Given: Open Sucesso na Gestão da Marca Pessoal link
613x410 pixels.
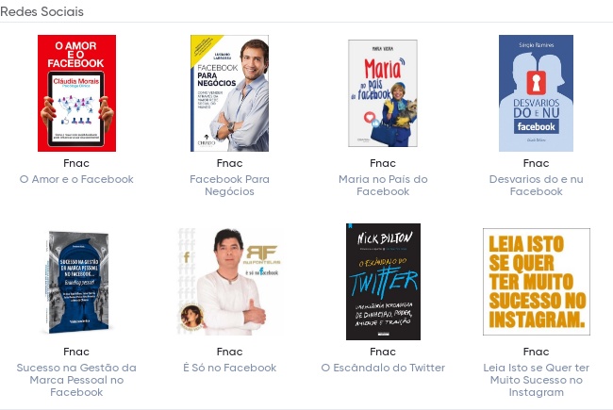Looking at the screenshot, I should [x=76, y=380].
